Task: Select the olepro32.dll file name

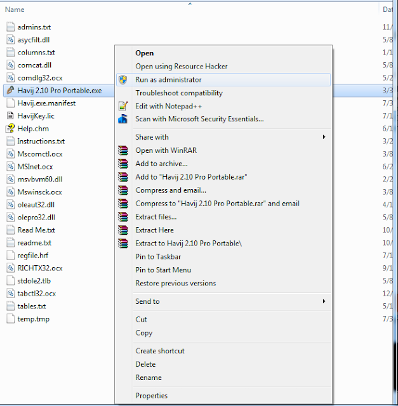Action: (x=36, y=217)
